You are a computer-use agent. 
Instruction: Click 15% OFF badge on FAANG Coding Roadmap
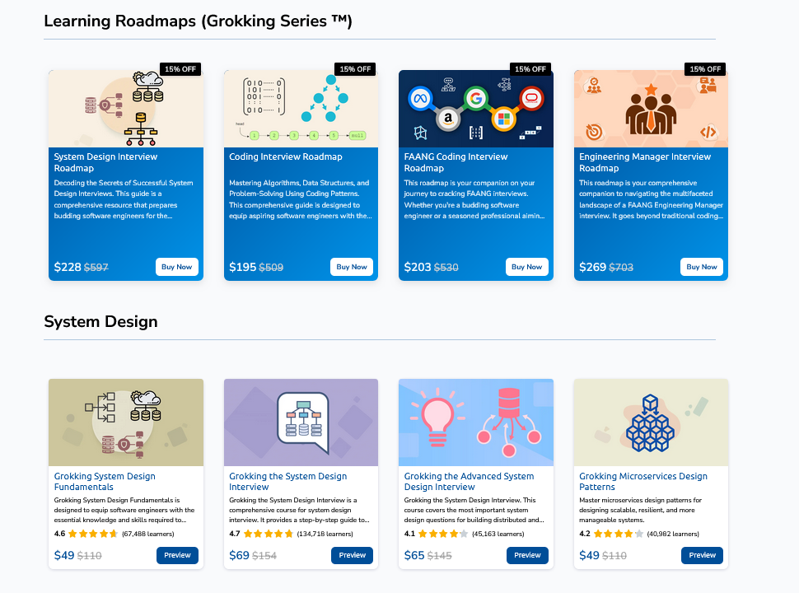(530, 69)
